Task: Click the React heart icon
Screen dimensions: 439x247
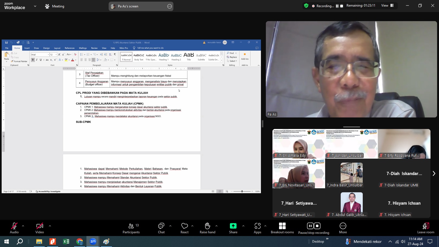Action: click(184, 228)
